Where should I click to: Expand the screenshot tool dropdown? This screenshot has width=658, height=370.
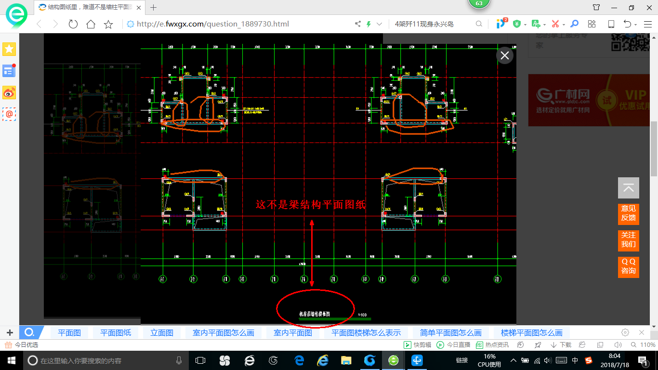coord(564,25)
